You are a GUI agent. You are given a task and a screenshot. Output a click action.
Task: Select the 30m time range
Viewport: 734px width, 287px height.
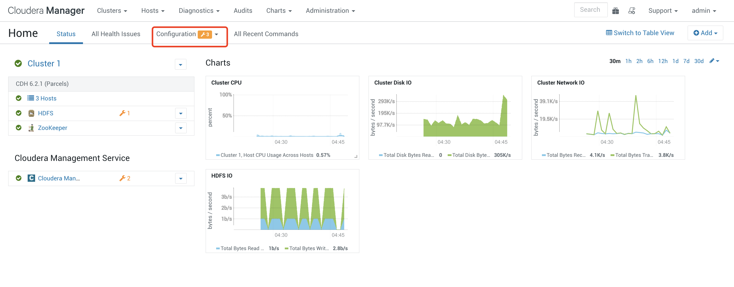615,61
